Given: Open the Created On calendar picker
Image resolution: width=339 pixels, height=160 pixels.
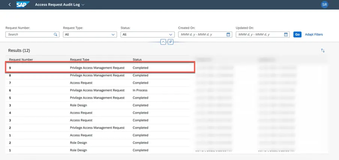Looking at the screenshot, I should tap(228, 34).
